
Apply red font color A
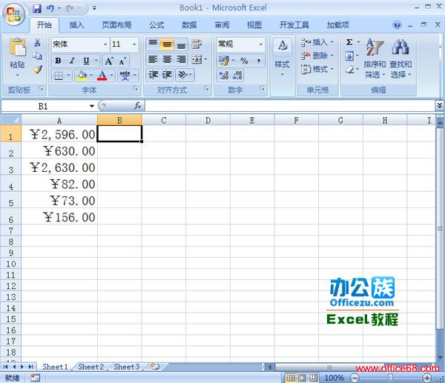pos(102,76)
